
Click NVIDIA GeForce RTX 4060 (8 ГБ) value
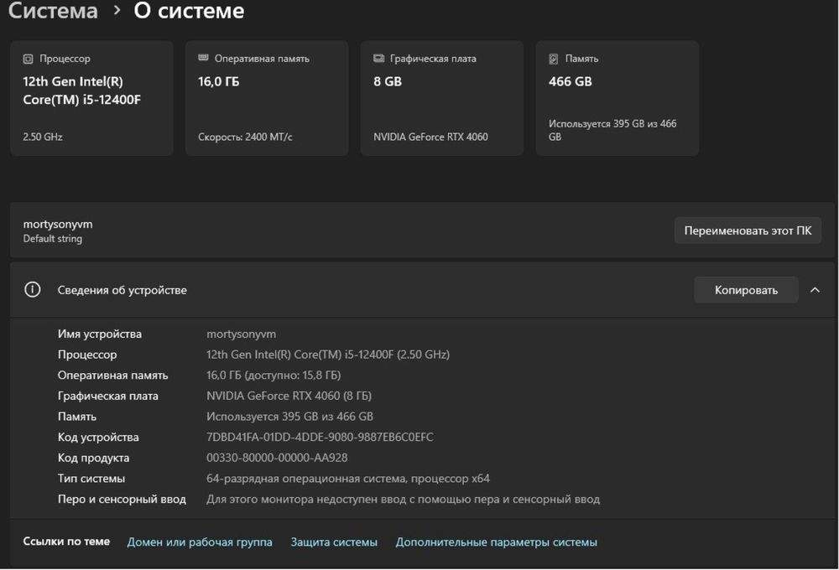(289, 396)
